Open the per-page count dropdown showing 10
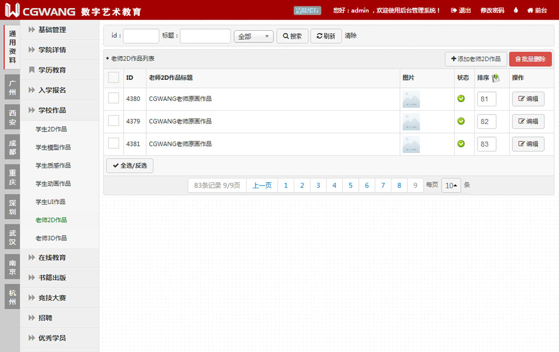Viewport: 559px width, 352px height. tap(451, 185)
